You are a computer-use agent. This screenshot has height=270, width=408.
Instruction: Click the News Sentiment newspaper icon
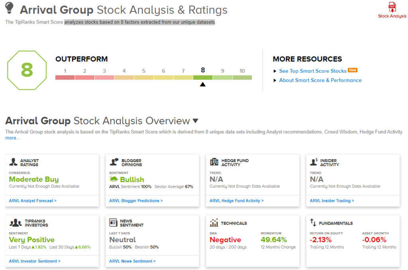pos(113,223)
